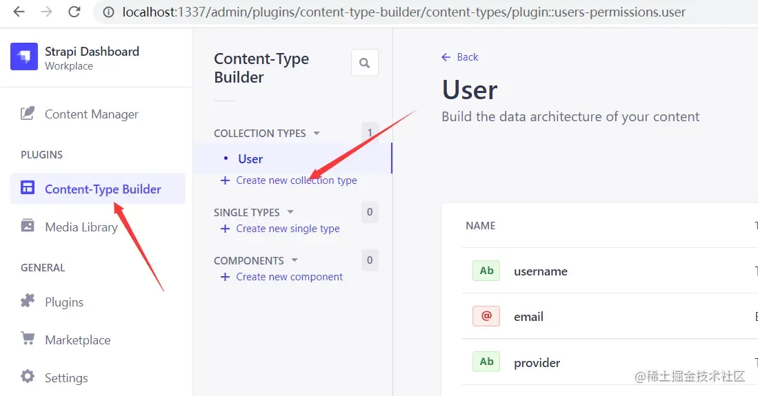Open Content-Type Builder in sidebar
The width and height of the screenshot is (758, 396).
click(98, 189)
